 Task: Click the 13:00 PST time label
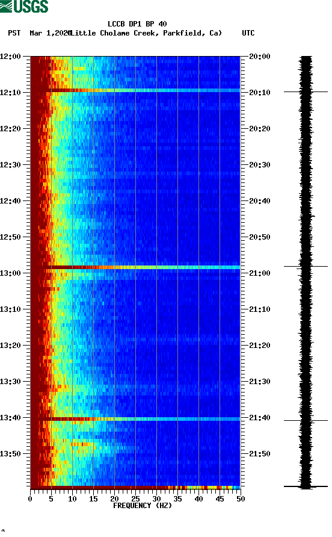10,273
